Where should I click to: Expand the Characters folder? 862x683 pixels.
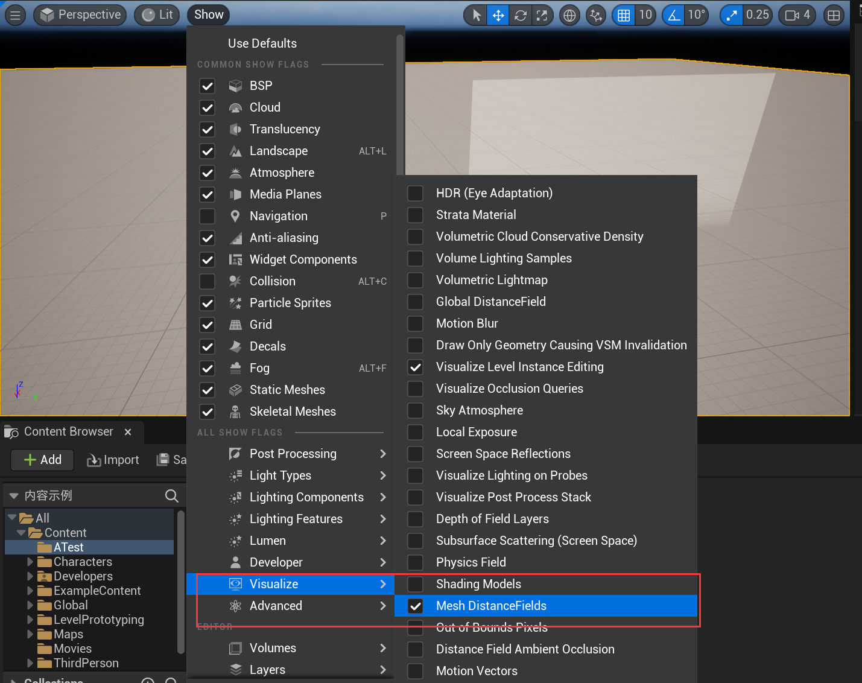(x=30, y=562)
